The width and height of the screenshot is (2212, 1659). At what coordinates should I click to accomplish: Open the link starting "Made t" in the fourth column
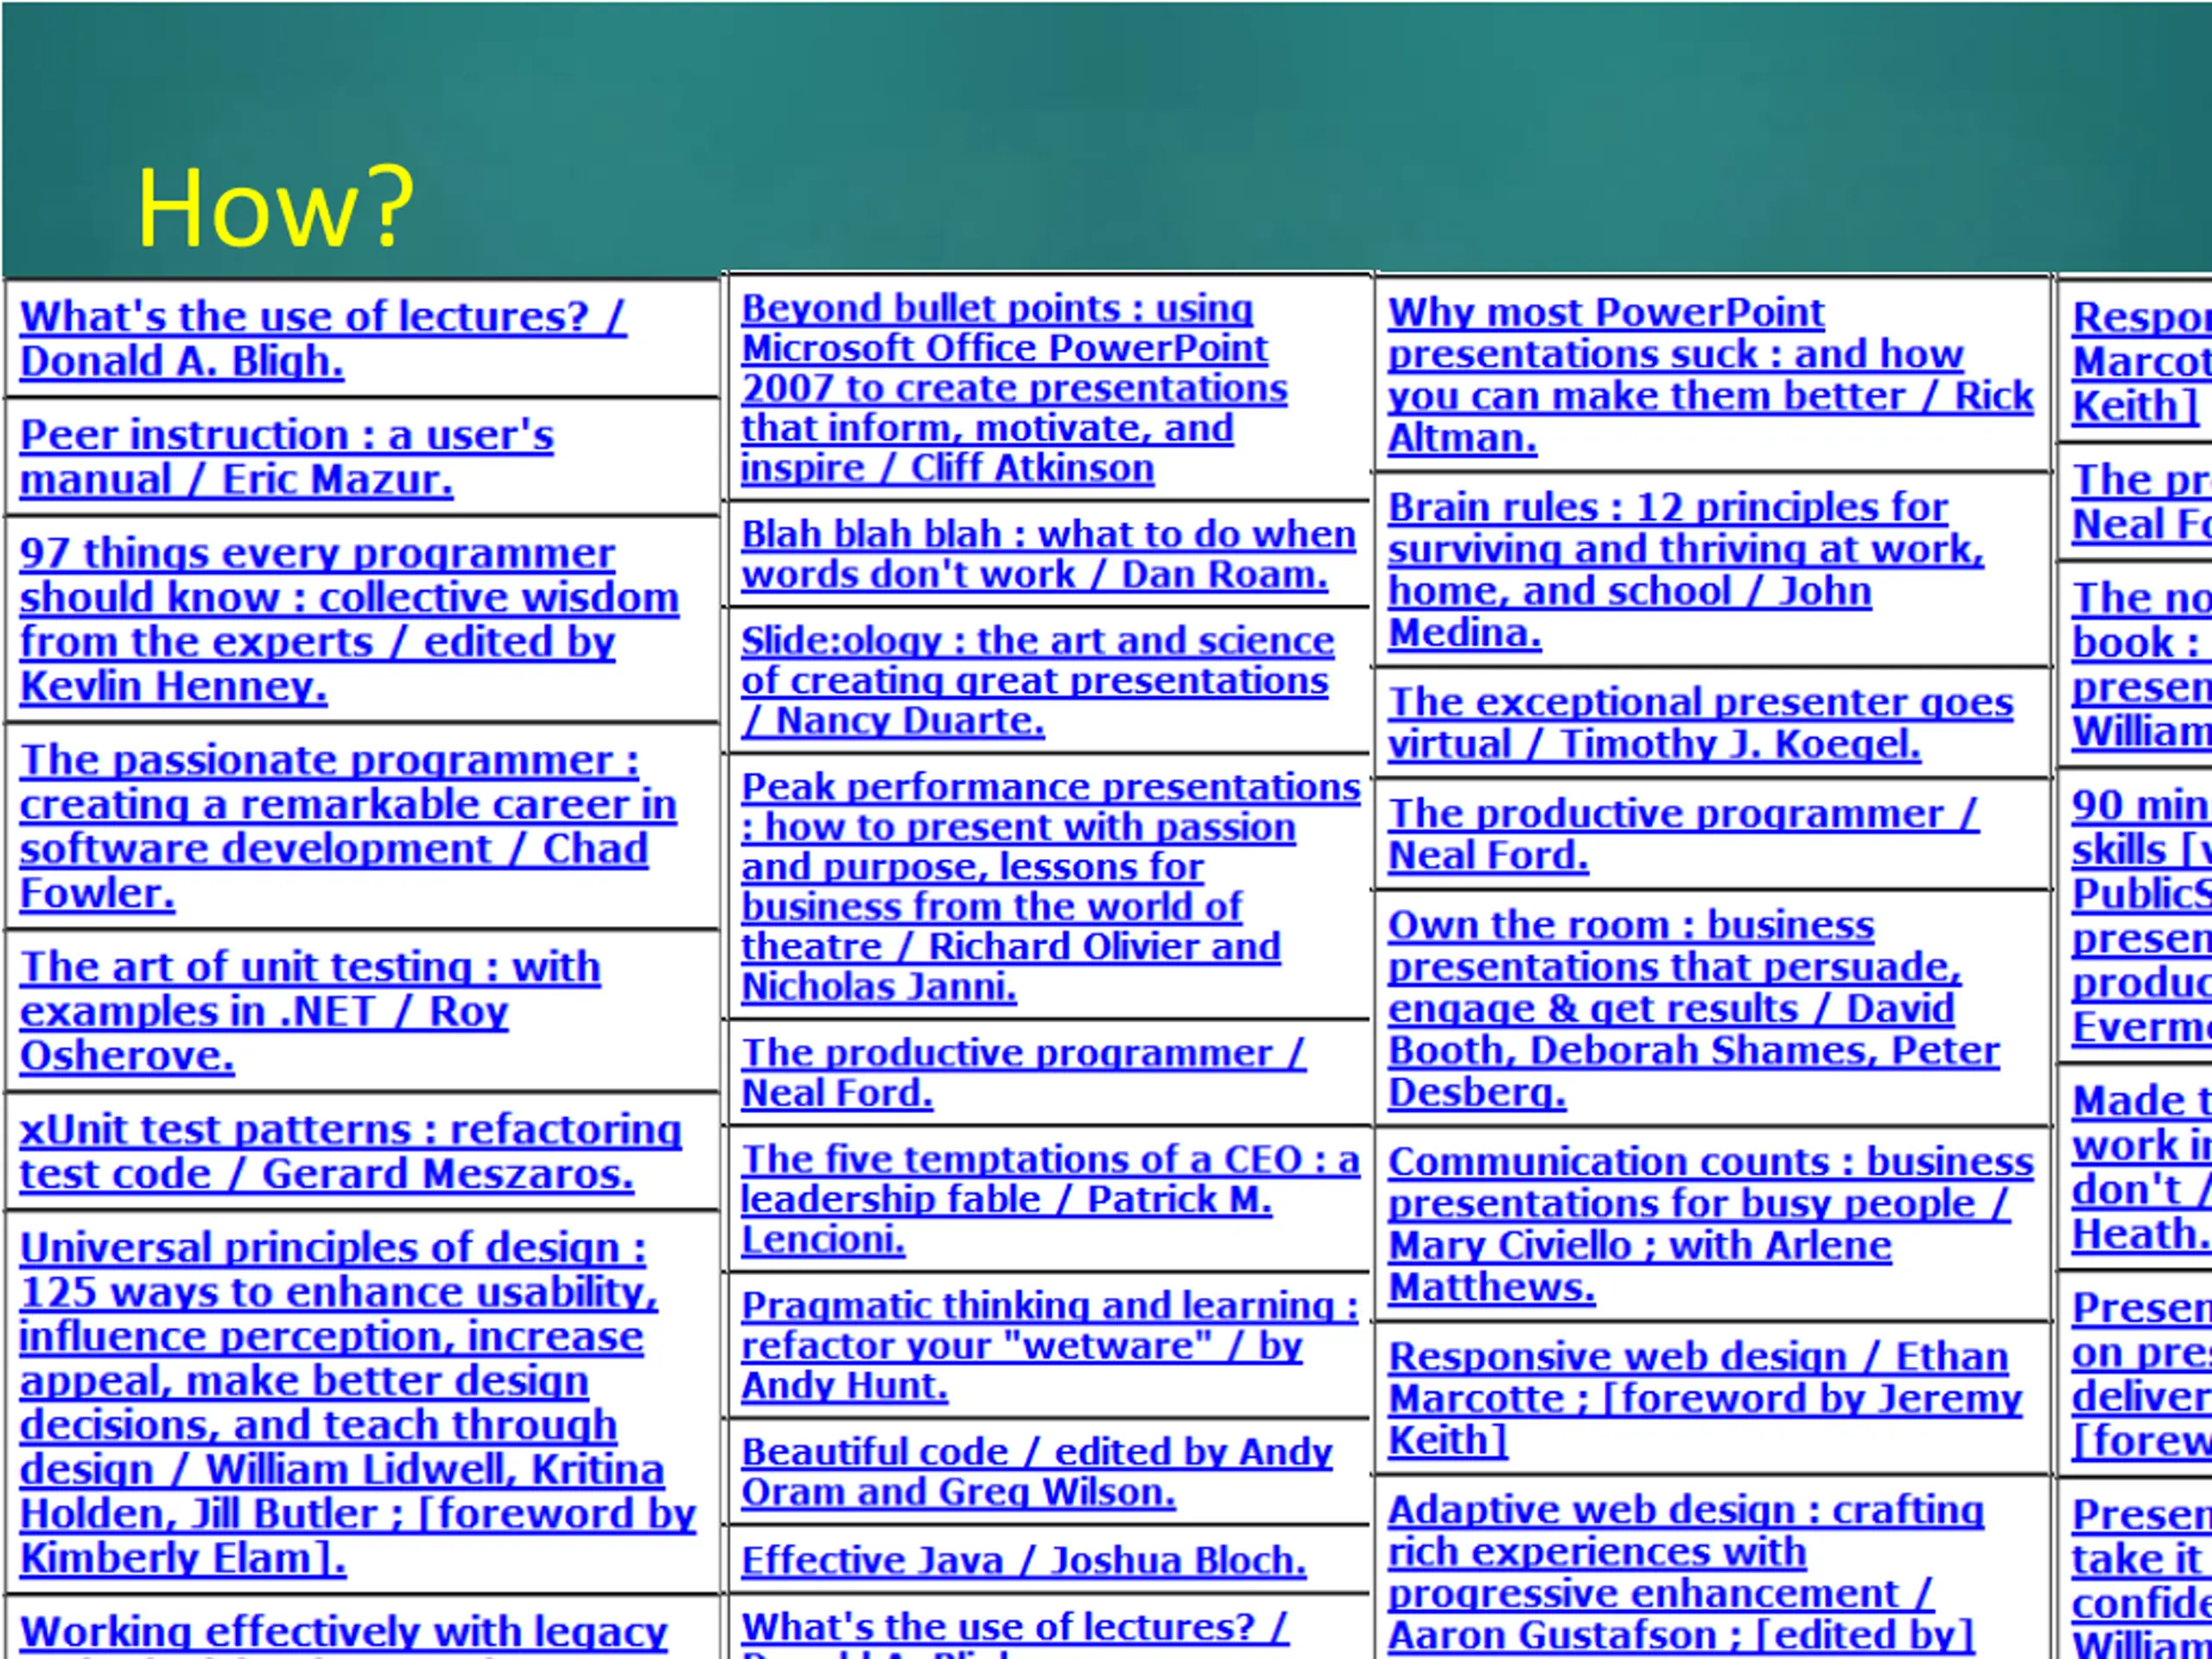(2141, 1167)
